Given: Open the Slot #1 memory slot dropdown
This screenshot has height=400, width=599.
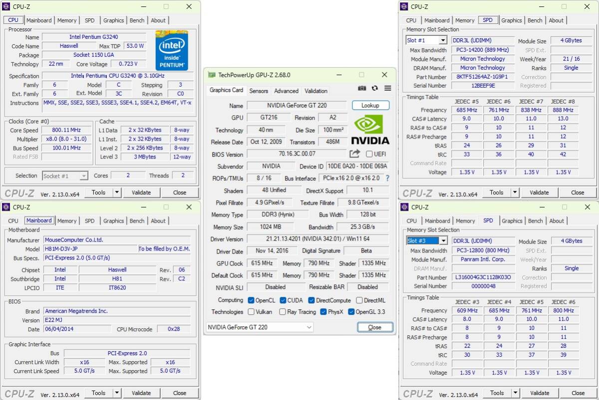Looking at the screenshot, I should [443, 40].
